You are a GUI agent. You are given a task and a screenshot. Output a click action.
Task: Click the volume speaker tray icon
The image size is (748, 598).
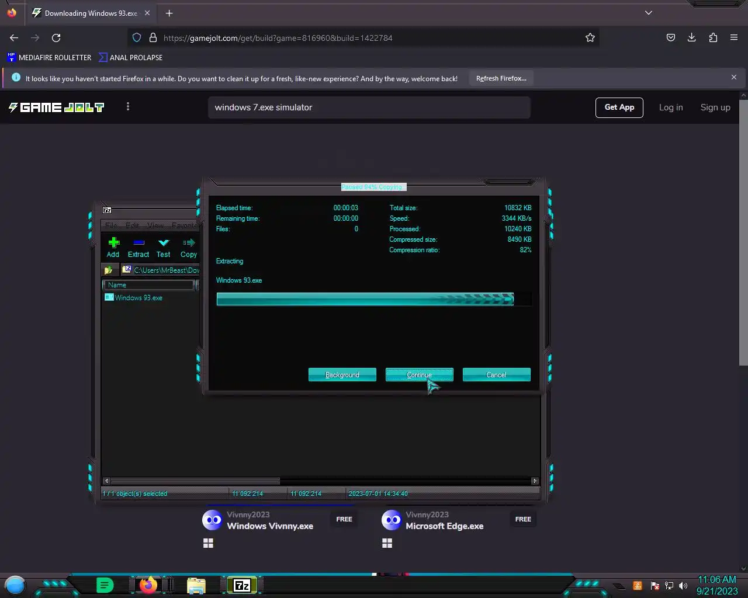[x=683, y=586]
